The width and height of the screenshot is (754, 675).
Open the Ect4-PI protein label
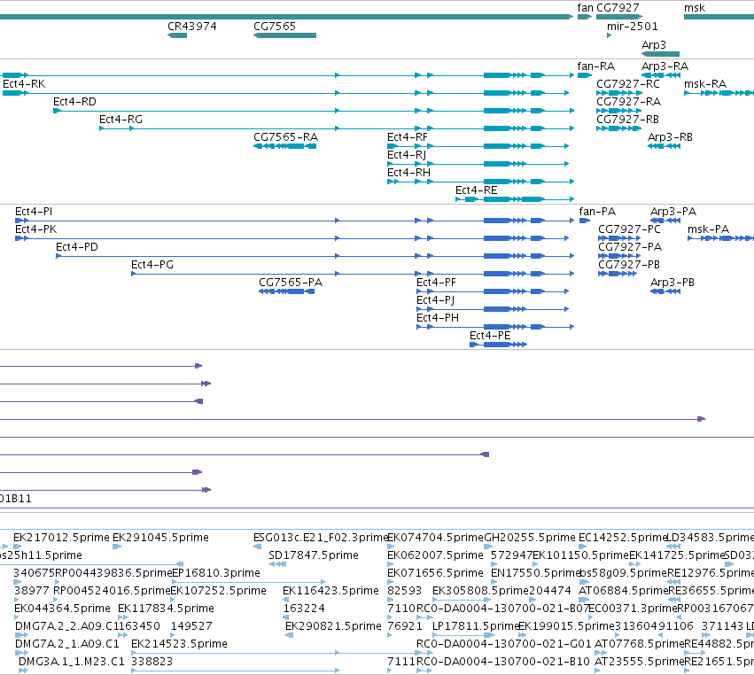point(34,212)
